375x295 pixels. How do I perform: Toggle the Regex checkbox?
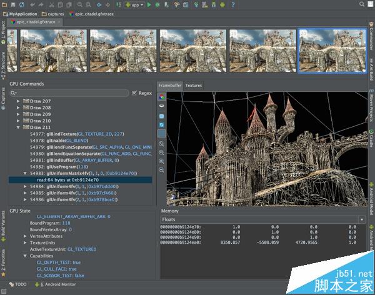point(134,93)
